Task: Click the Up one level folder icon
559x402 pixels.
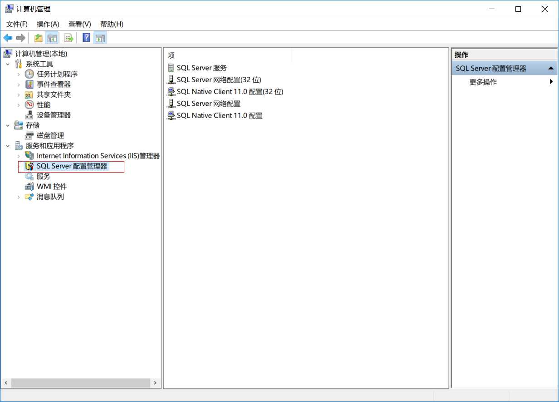Action: click(39, 38)
